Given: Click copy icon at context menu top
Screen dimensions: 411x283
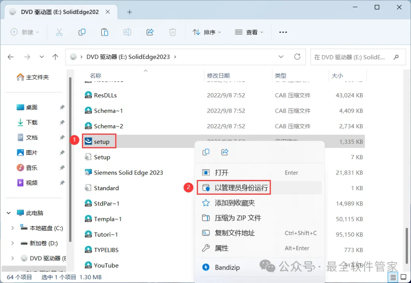Looking at the screenshot, I should coord(206,152).
